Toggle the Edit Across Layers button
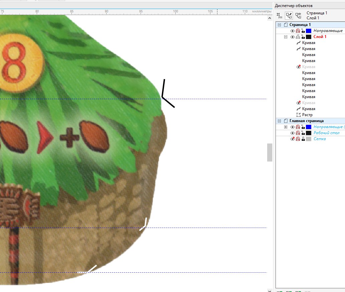Viewport: 345px width, 292px height. [x=289, y=15]
